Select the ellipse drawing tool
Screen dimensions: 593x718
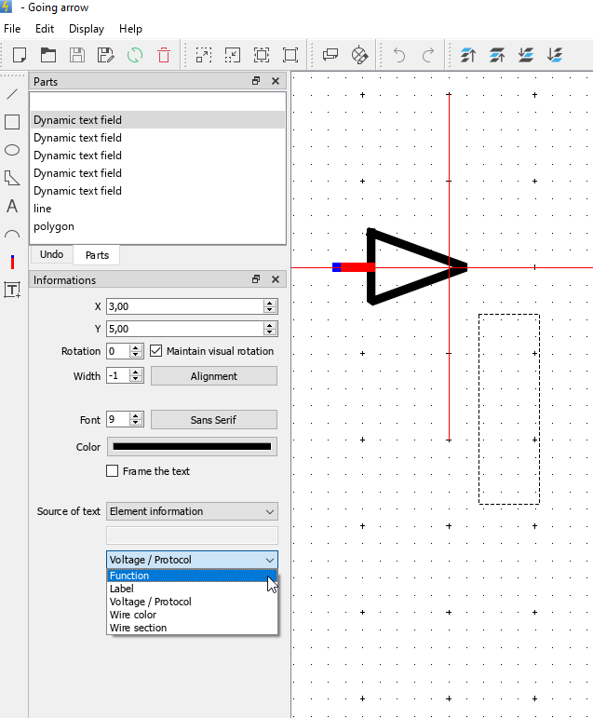point(12,150)
